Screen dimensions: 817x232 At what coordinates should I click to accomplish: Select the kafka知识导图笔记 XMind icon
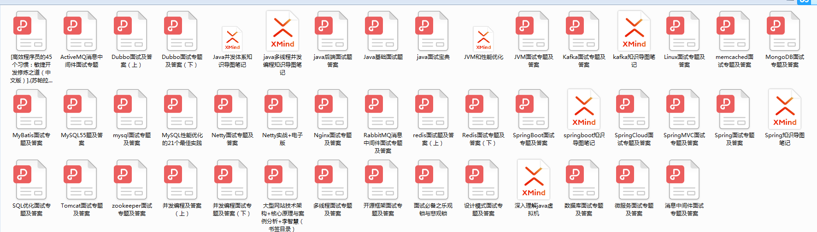[x=634, y=31]
